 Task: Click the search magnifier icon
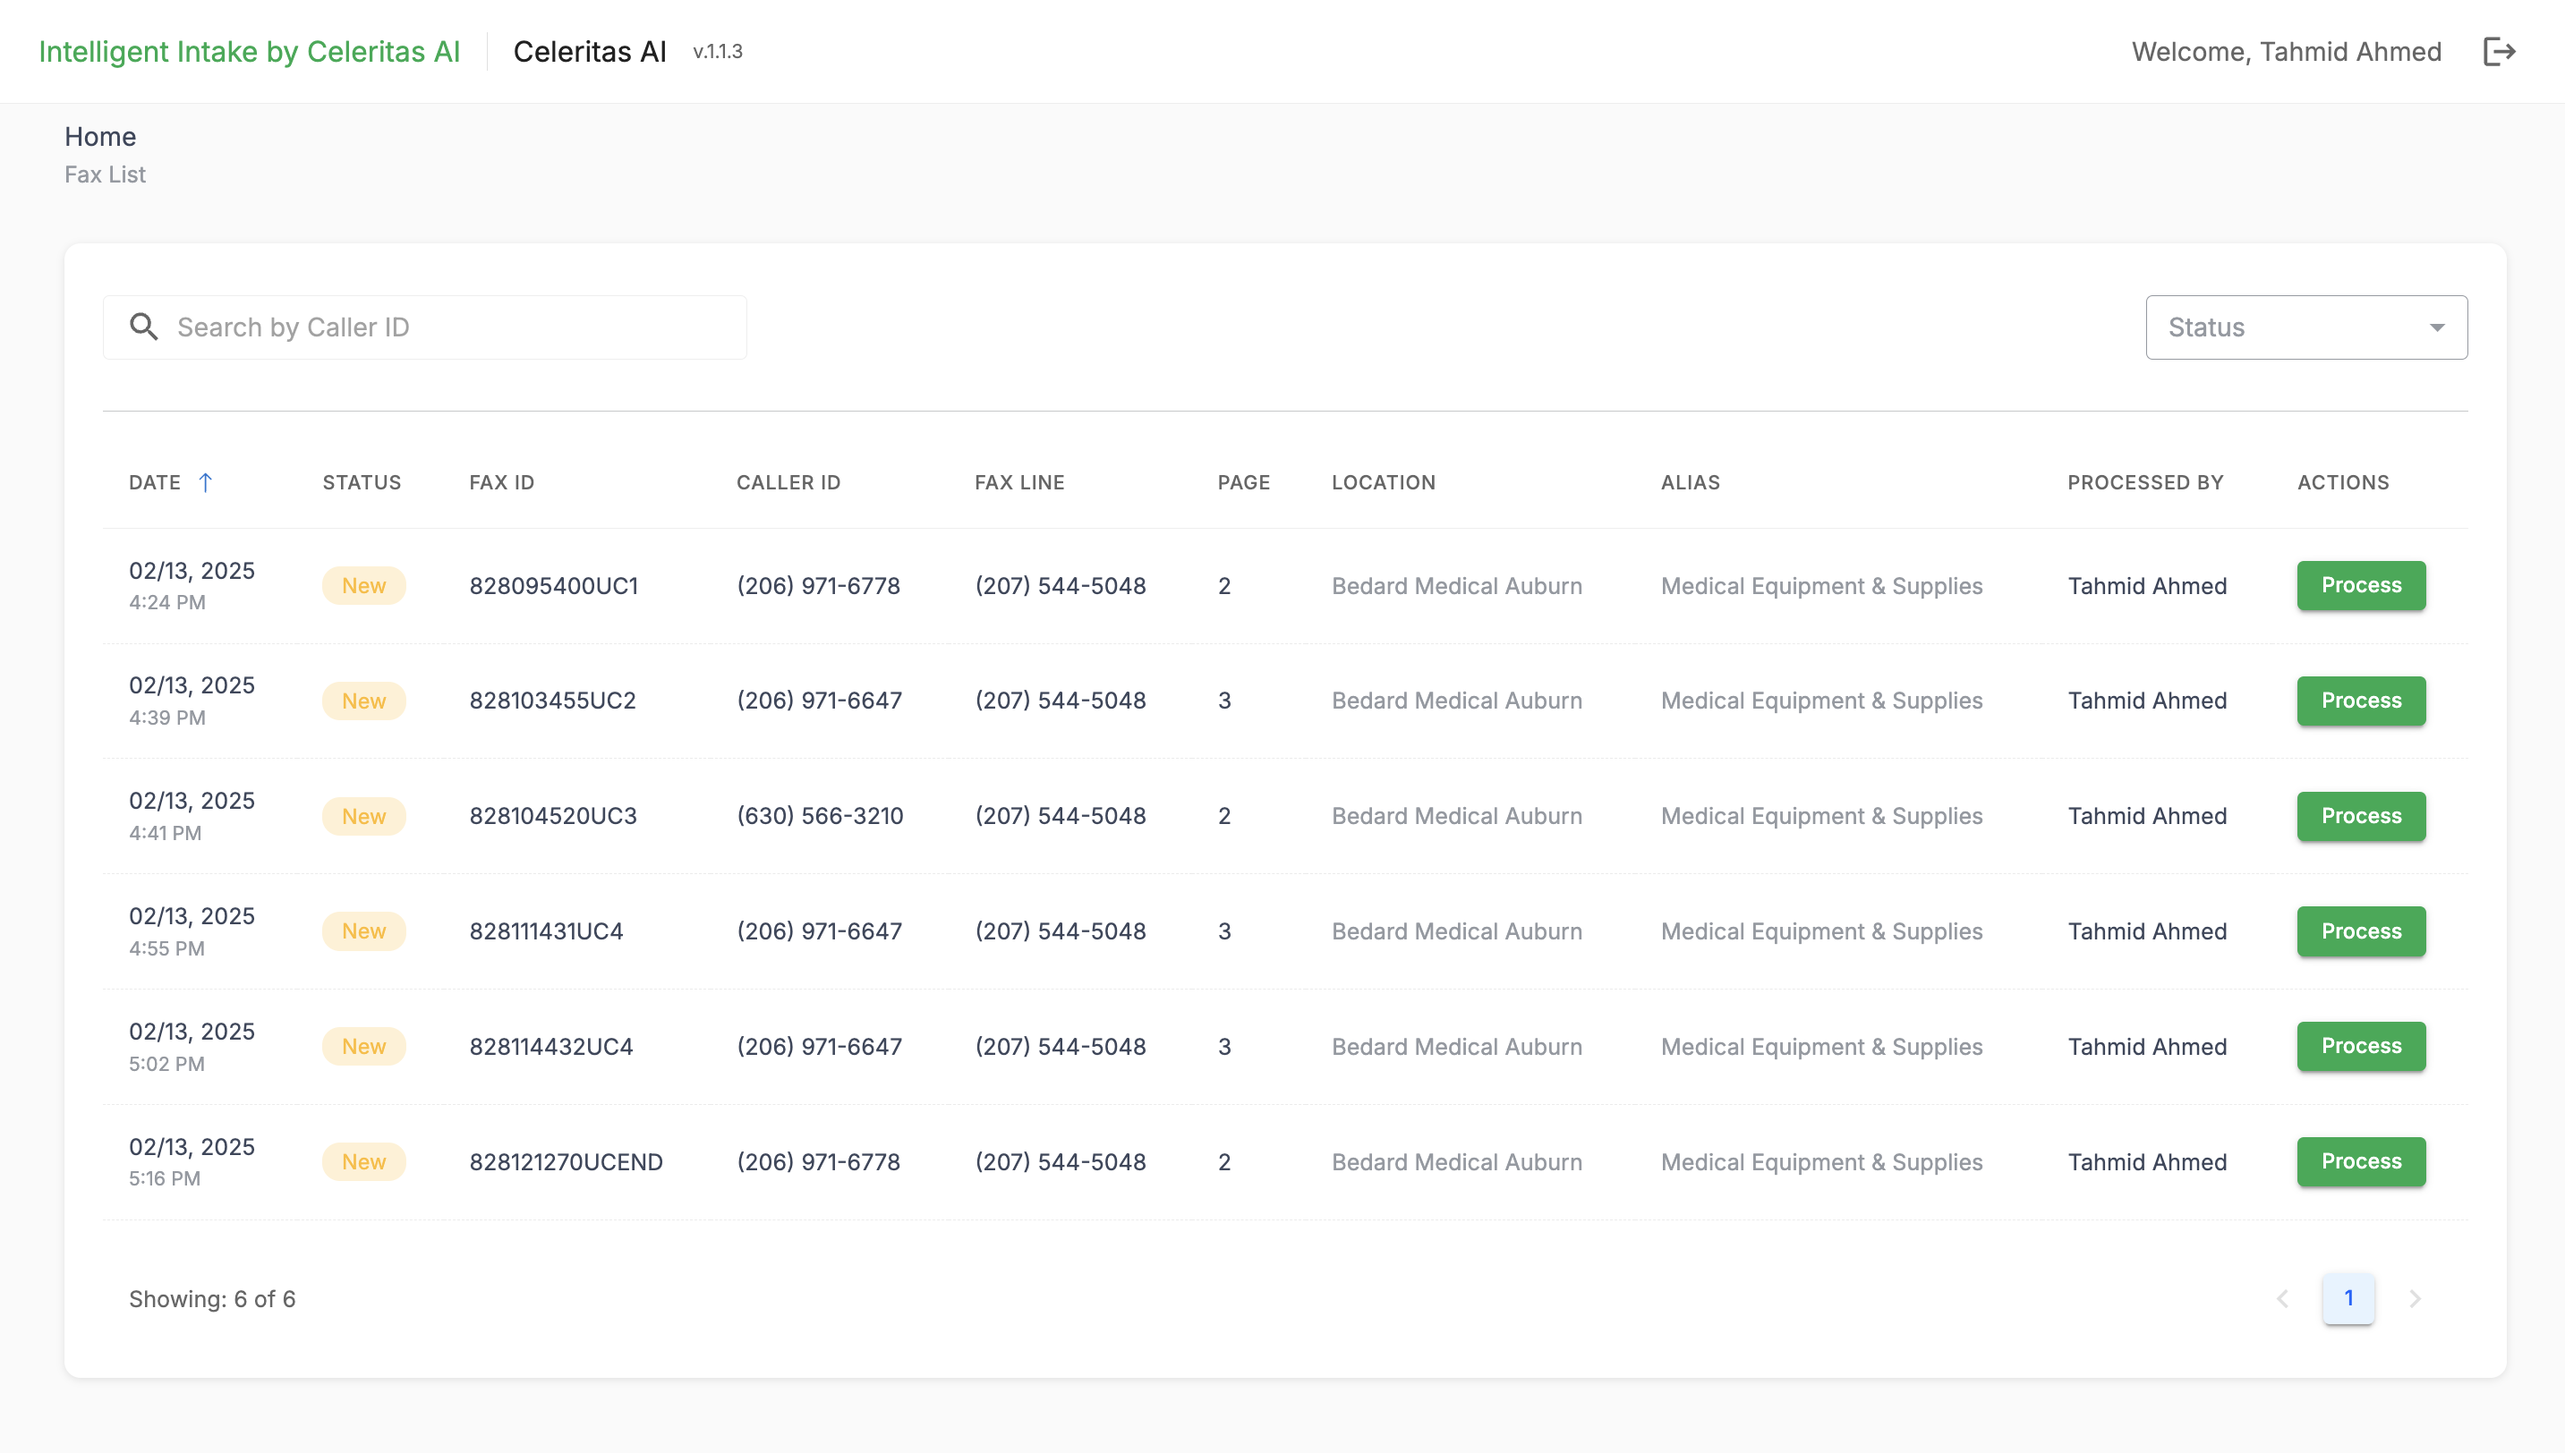click(x=144, y=327)
